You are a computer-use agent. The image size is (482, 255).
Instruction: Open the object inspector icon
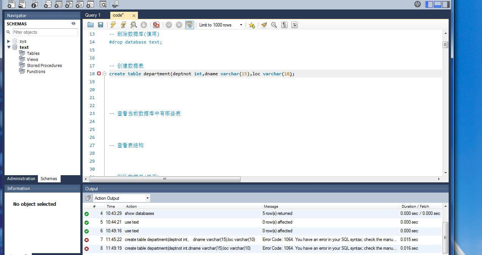[34, 4]
